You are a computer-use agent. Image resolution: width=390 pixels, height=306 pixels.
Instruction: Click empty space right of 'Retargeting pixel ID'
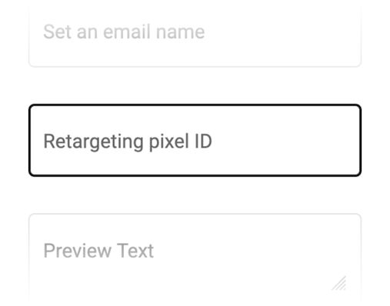(x=285, y=141)
